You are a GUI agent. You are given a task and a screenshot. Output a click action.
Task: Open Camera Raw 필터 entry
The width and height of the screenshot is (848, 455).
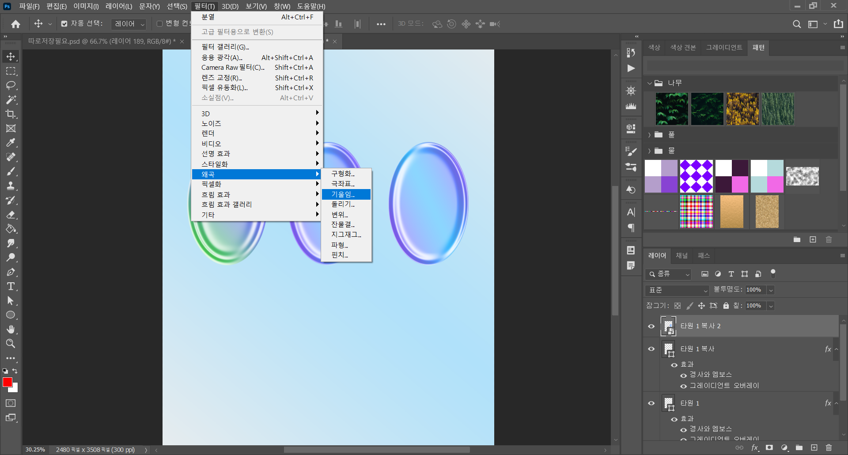click(x=257, y=68)
